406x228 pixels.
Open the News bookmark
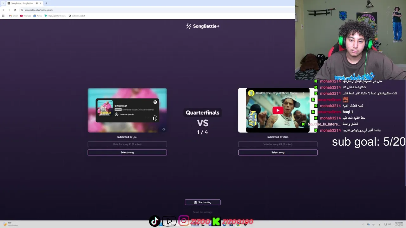click(37, 16)
